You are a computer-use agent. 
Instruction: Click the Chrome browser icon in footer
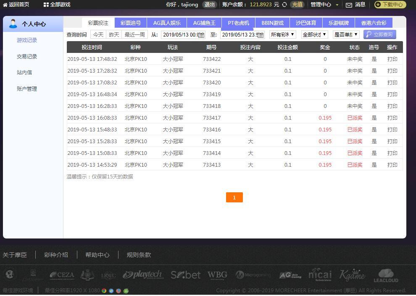click(104, 291)
